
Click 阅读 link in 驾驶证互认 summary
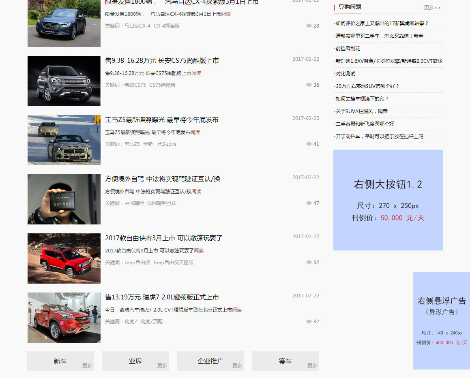pyautogui.click(x=196, y=191)
